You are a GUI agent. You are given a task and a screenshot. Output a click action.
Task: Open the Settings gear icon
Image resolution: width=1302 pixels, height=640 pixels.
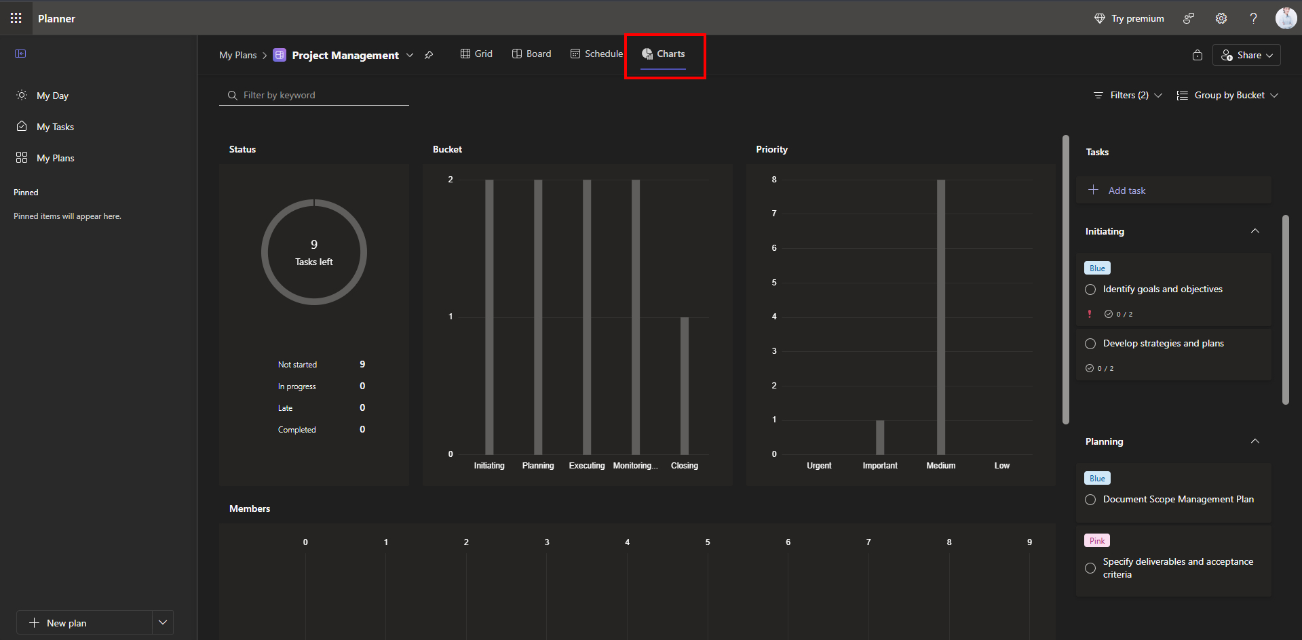pyautogui.click(x=1221, y=18)
